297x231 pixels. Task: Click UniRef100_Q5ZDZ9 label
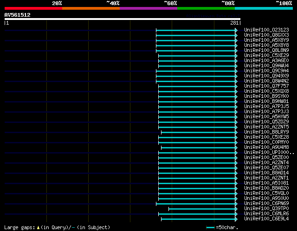tap(266, 122)
